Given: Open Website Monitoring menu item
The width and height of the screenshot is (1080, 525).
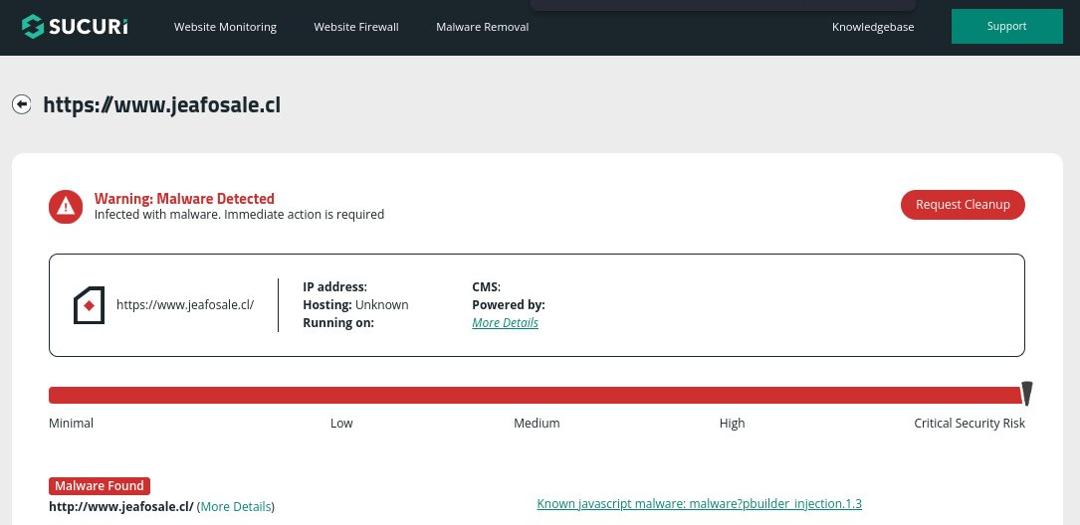Looking at the screenshot, I should 225,27.
